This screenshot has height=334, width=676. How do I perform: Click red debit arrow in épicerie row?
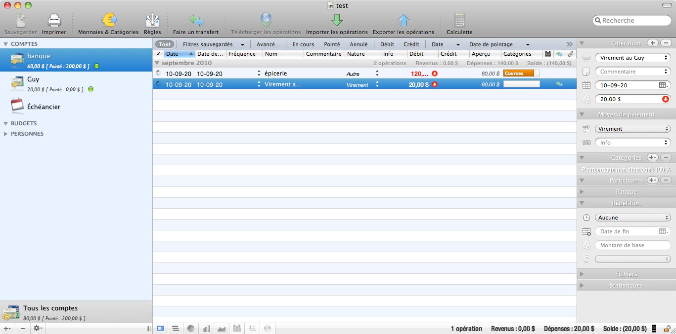point(435,74)
